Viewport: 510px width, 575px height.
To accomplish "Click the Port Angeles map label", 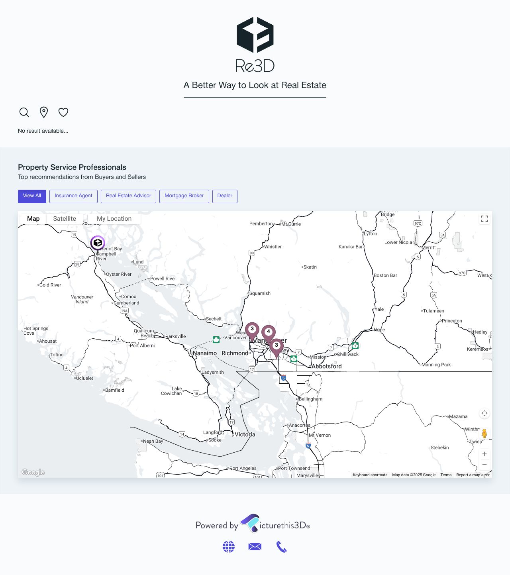I will [x=243, y=469].
